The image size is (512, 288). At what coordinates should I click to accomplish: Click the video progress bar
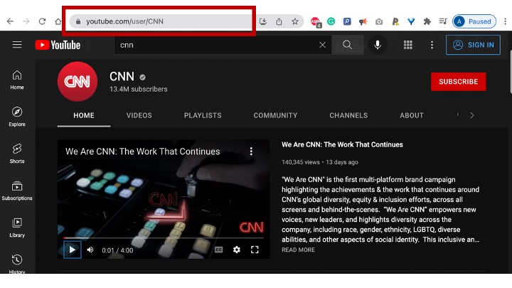[164, 238]
